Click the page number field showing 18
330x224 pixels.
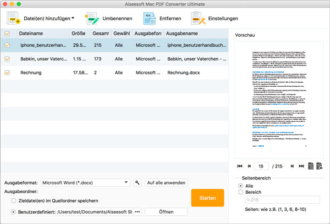coord(260,166)
